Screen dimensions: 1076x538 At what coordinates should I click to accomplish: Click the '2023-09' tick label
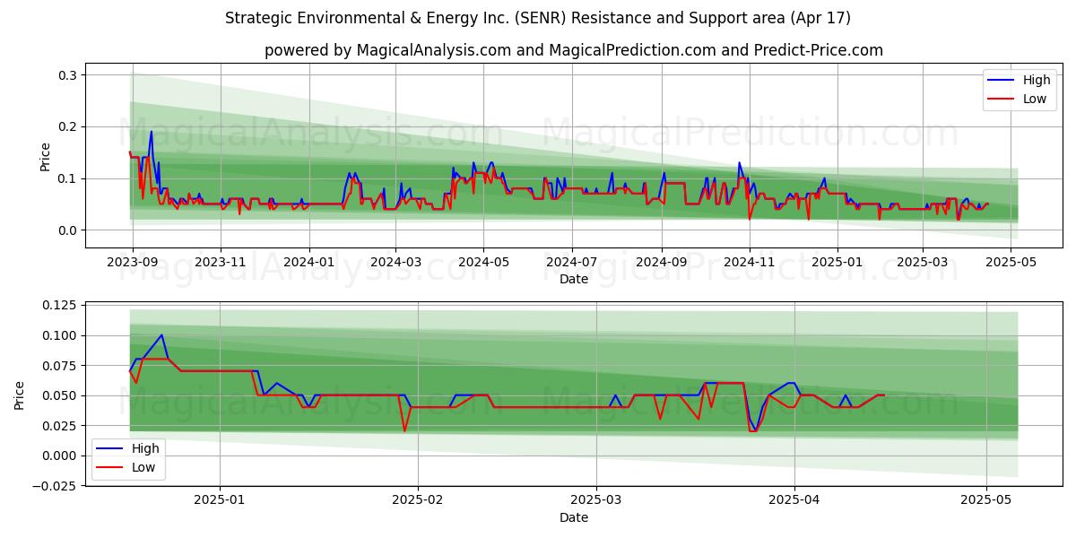(133, 261)
